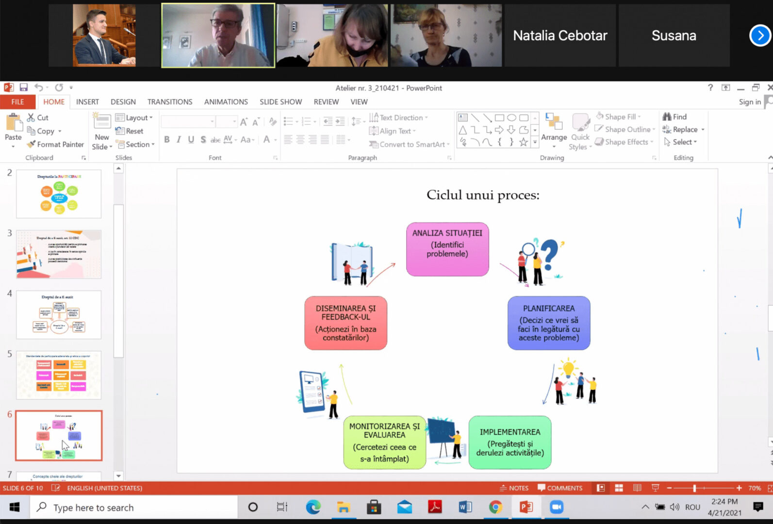Toggle Strikethrough formatting
773x524 pixels.
[215, 140]
